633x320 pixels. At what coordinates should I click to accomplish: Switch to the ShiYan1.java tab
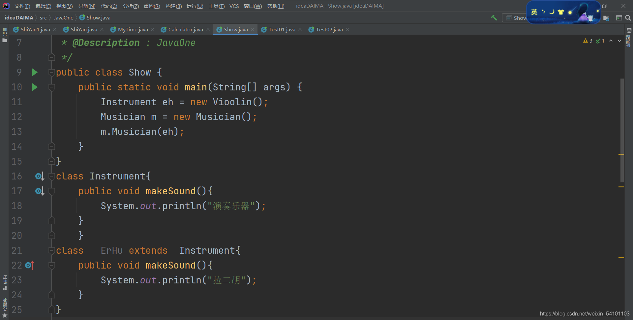point(35,29)
